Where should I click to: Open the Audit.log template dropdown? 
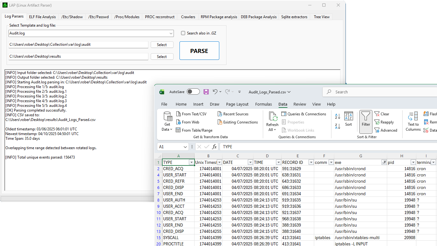[171, 33]
